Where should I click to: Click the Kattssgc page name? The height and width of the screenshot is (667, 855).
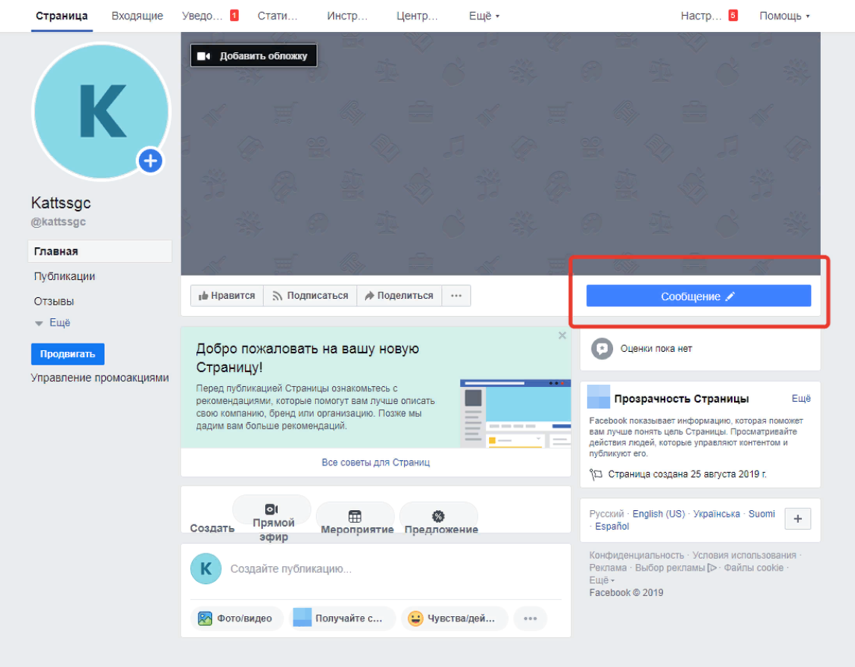point(61,203)
